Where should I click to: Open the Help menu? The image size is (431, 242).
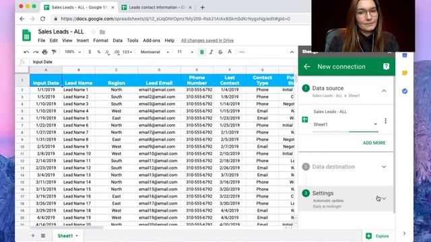[169, 40]
